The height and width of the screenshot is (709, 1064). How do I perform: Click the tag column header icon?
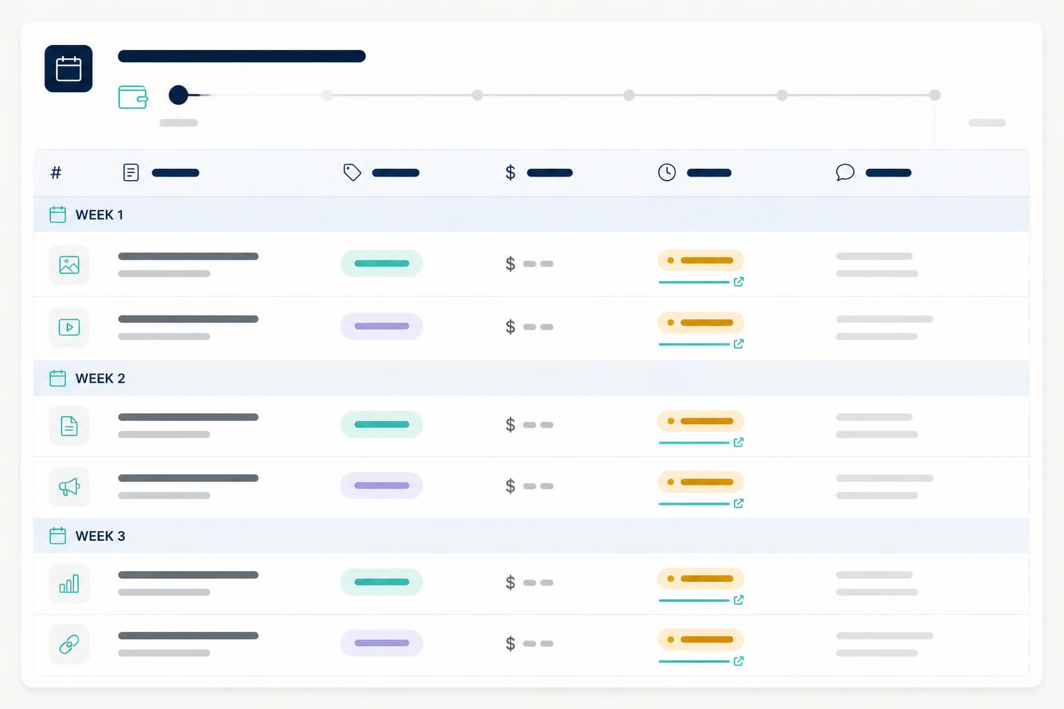click(353, 172)
